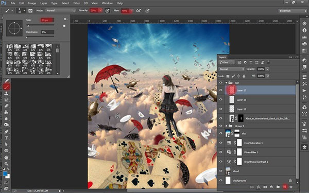Toggle lock all padlock icon

click(244, 76)
